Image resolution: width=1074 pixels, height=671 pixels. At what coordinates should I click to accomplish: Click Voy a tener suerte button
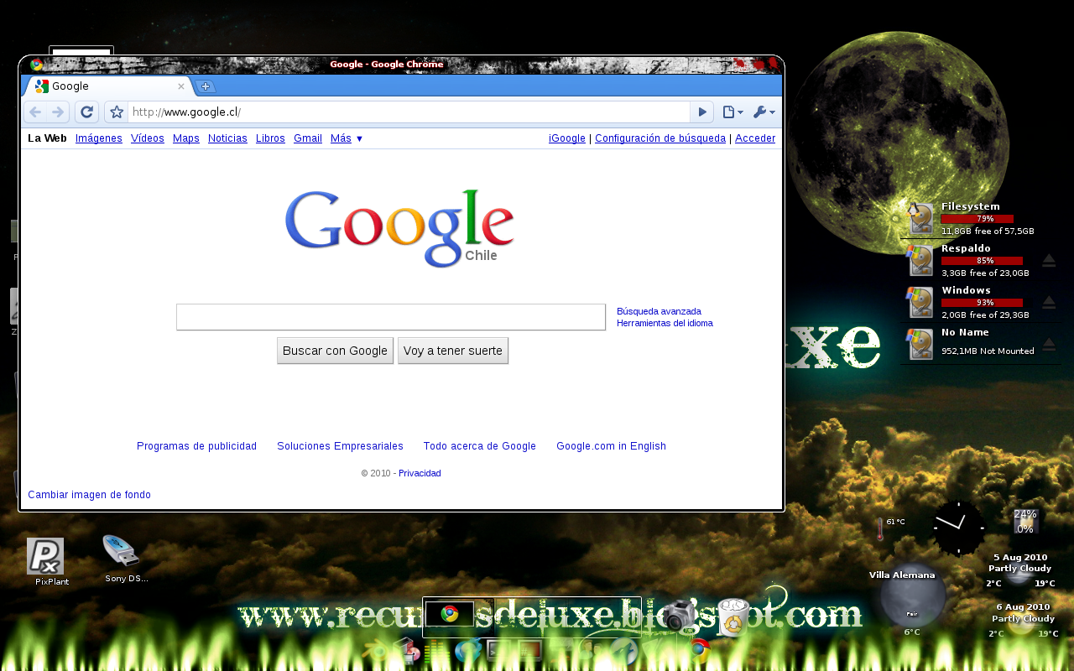453,351
